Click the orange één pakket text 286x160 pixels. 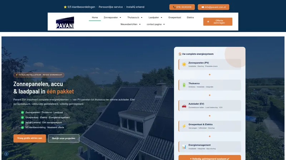tap(60, 91)
